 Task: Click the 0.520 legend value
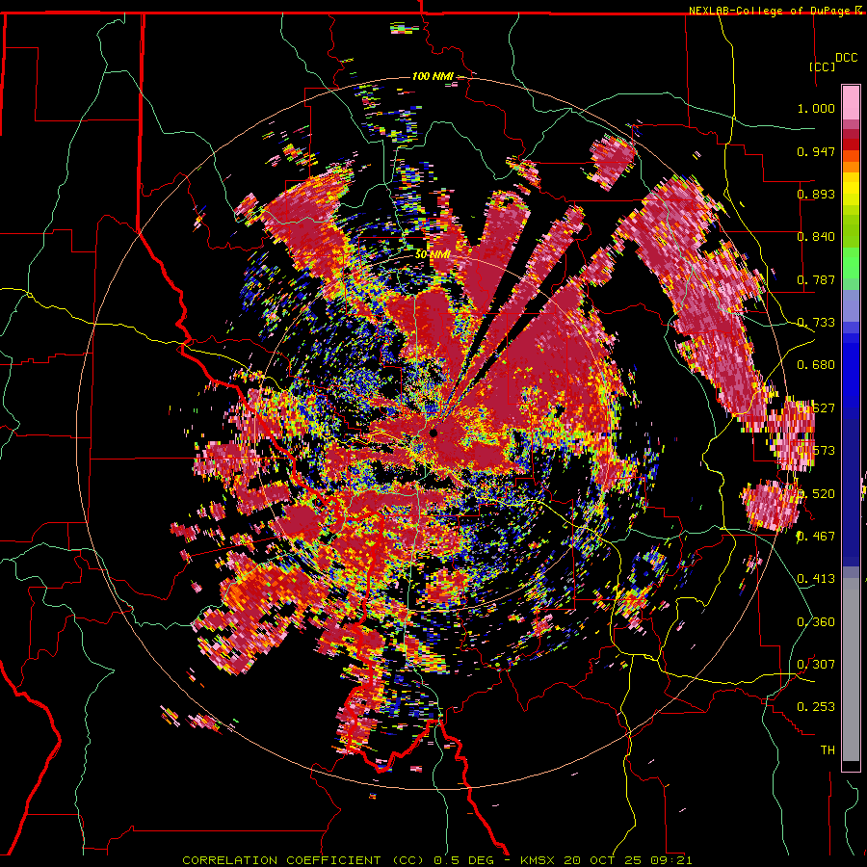[x=816, y=493]
